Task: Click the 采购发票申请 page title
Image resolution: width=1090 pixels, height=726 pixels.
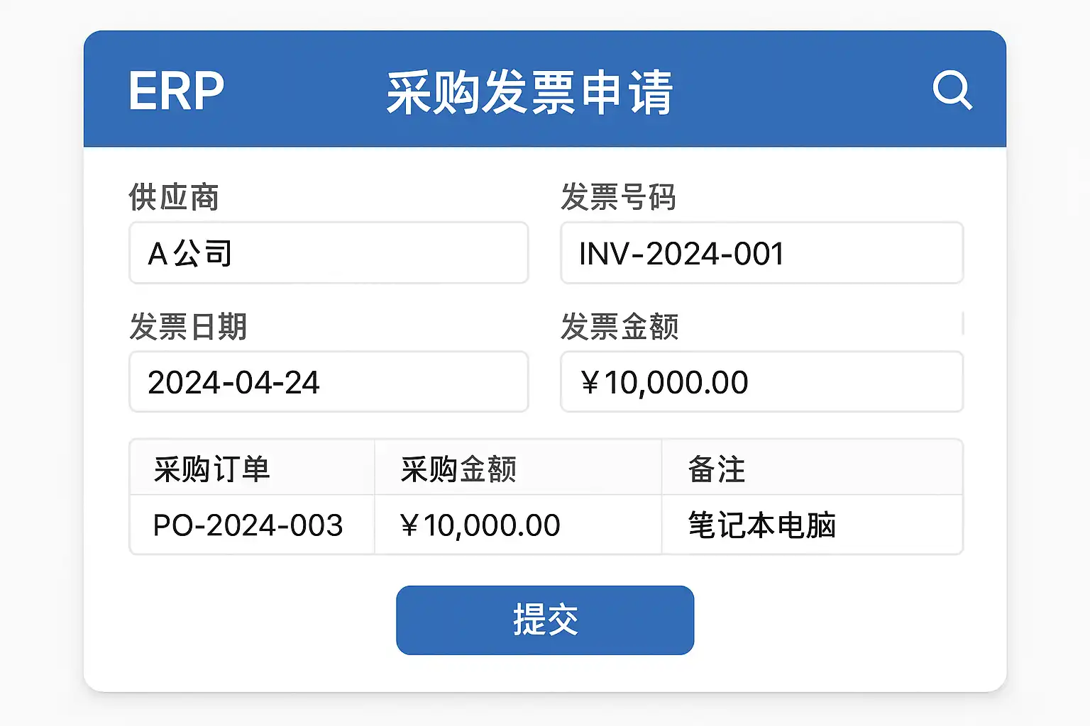Action: pos(529,92)
